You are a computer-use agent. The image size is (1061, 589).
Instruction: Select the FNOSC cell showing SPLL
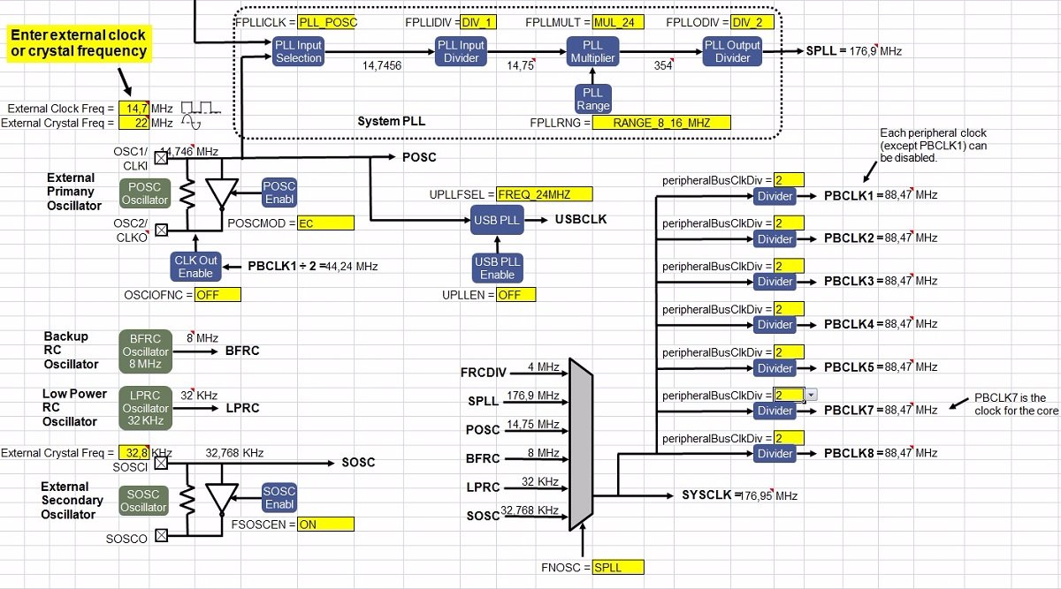(618, 567)
